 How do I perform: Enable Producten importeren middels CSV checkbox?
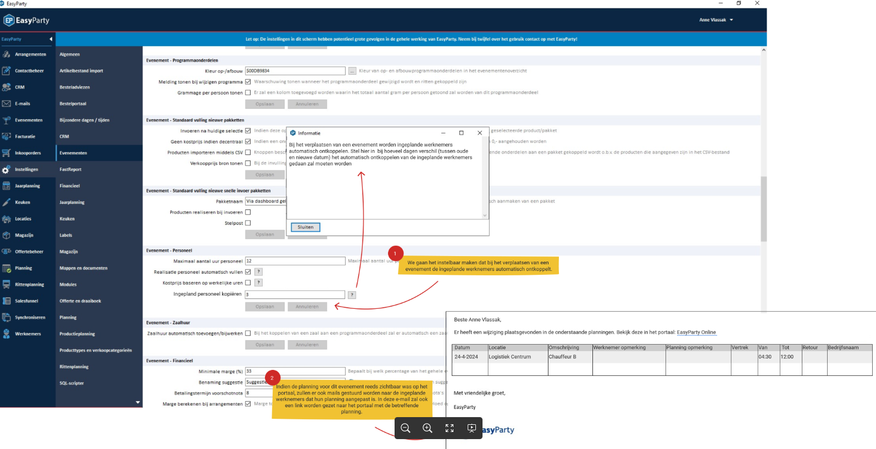(248, 153)
